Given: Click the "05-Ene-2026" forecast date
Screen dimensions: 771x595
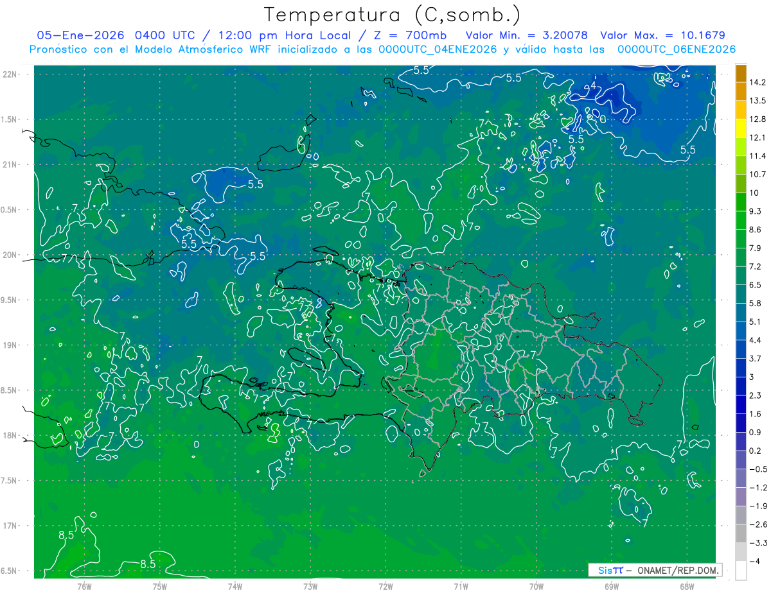Looking at the screenshot, I should (x=80, y=35).
